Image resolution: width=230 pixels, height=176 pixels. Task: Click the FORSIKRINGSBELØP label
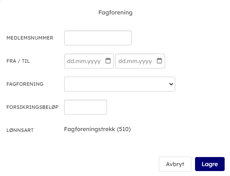tap(33, 107)
